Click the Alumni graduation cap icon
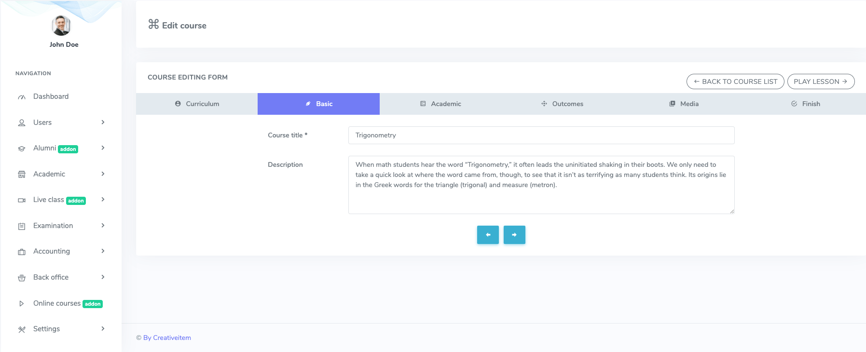The width and height of the screenshot is (866, 352). (22, 149)
